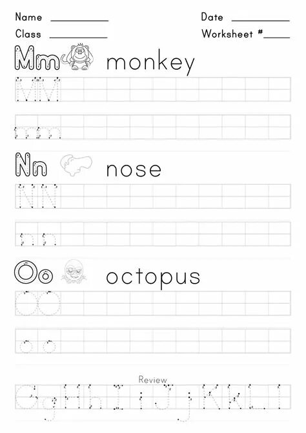Click the octopus cartoon picture
Viewport: 306px width, 433px height.
pyautogui.click(x=74, y=271)
